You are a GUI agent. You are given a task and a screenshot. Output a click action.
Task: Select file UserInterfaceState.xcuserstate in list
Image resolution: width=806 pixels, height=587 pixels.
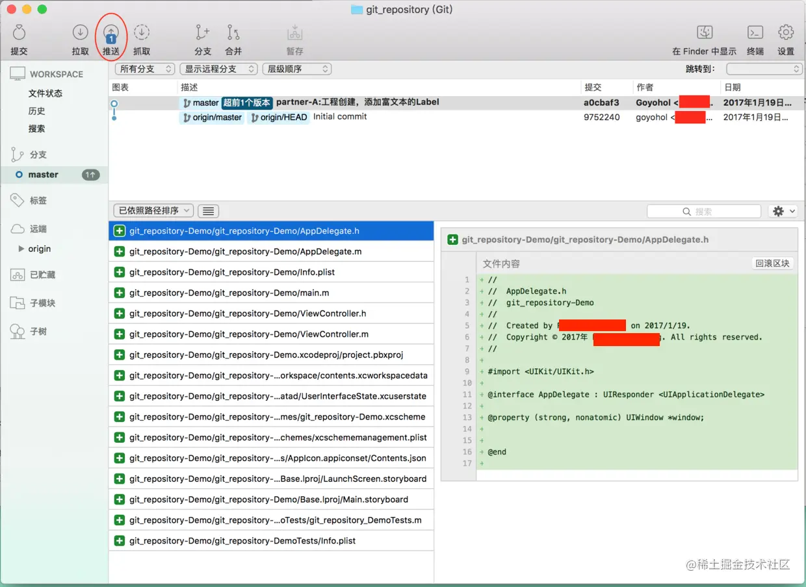(271, 396)
